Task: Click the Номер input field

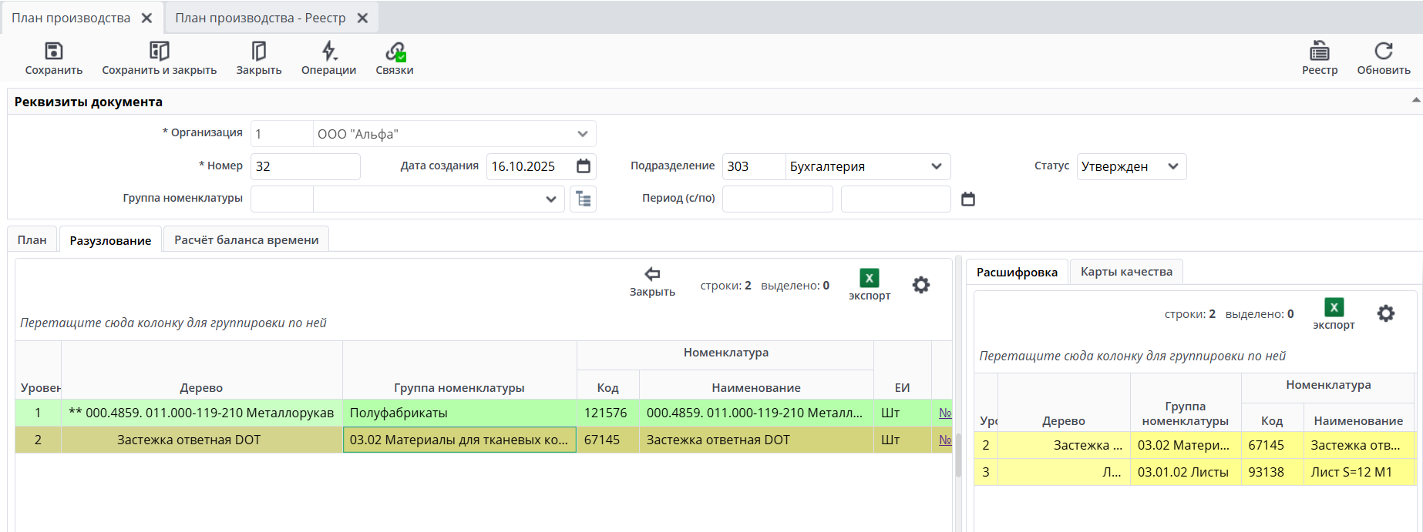Action: 305,166
